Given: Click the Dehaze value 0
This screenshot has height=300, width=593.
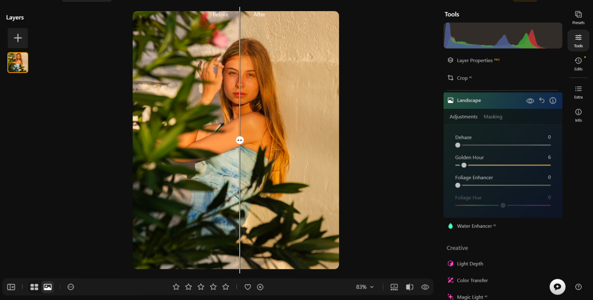Looking at the screenshot, I should click(x=549, y=137).
